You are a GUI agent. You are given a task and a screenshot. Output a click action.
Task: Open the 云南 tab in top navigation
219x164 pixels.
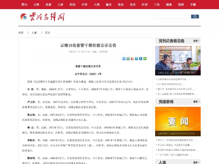click(x=36, y=5)
